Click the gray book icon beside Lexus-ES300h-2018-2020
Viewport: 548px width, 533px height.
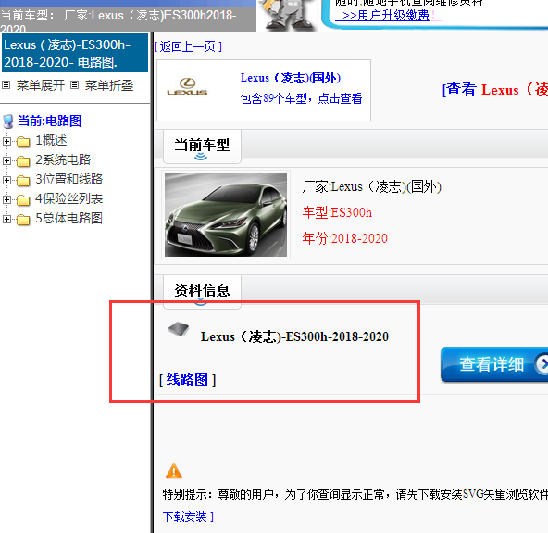point(179,329)
